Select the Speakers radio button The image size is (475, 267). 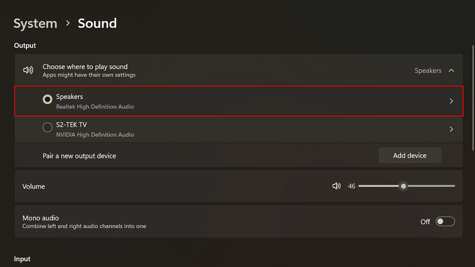47,99
